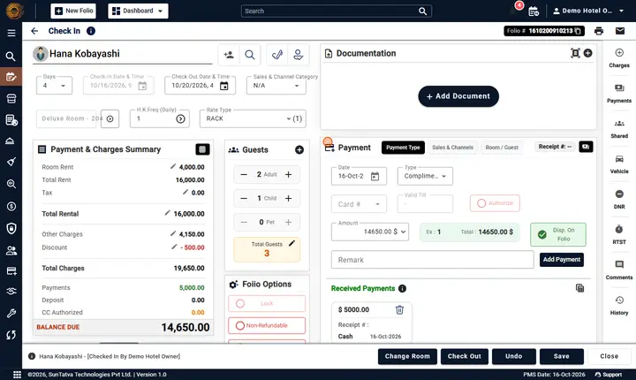Open the calendar schedule icon in top bar

pyautogui.click(x=534, y=11)
